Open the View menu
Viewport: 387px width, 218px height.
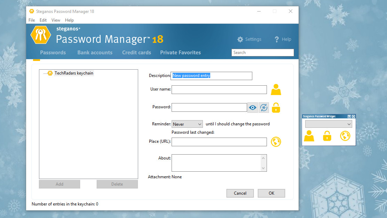pyautogui.click(x=56, y=20)
